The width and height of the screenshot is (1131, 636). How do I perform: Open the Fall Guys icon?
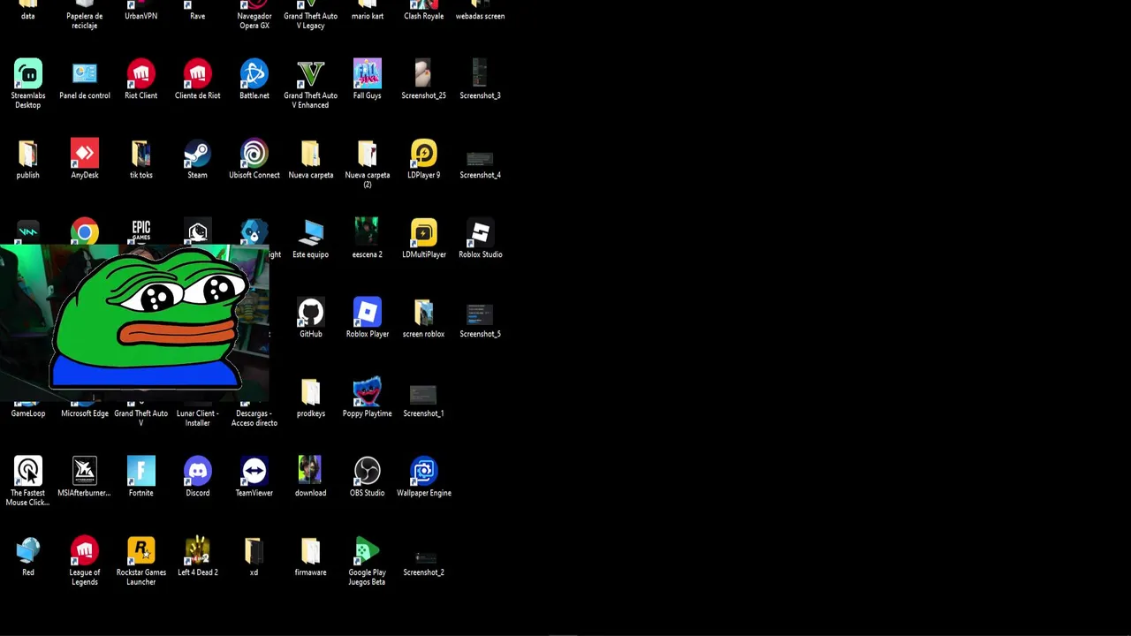[367, 74]
